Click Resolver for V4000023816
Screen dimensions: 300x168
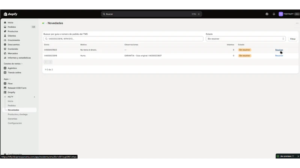point(279,56)
